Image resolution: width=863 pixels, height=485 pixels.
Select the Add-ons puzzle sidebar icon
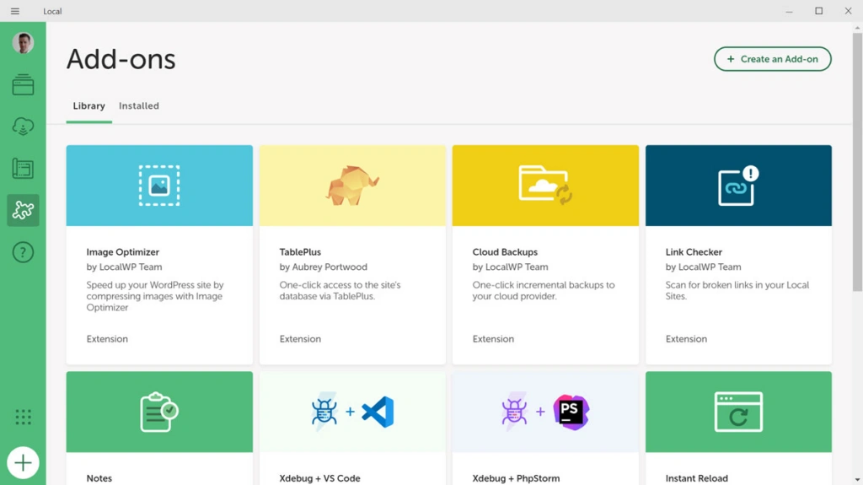[x=23, y=210]
